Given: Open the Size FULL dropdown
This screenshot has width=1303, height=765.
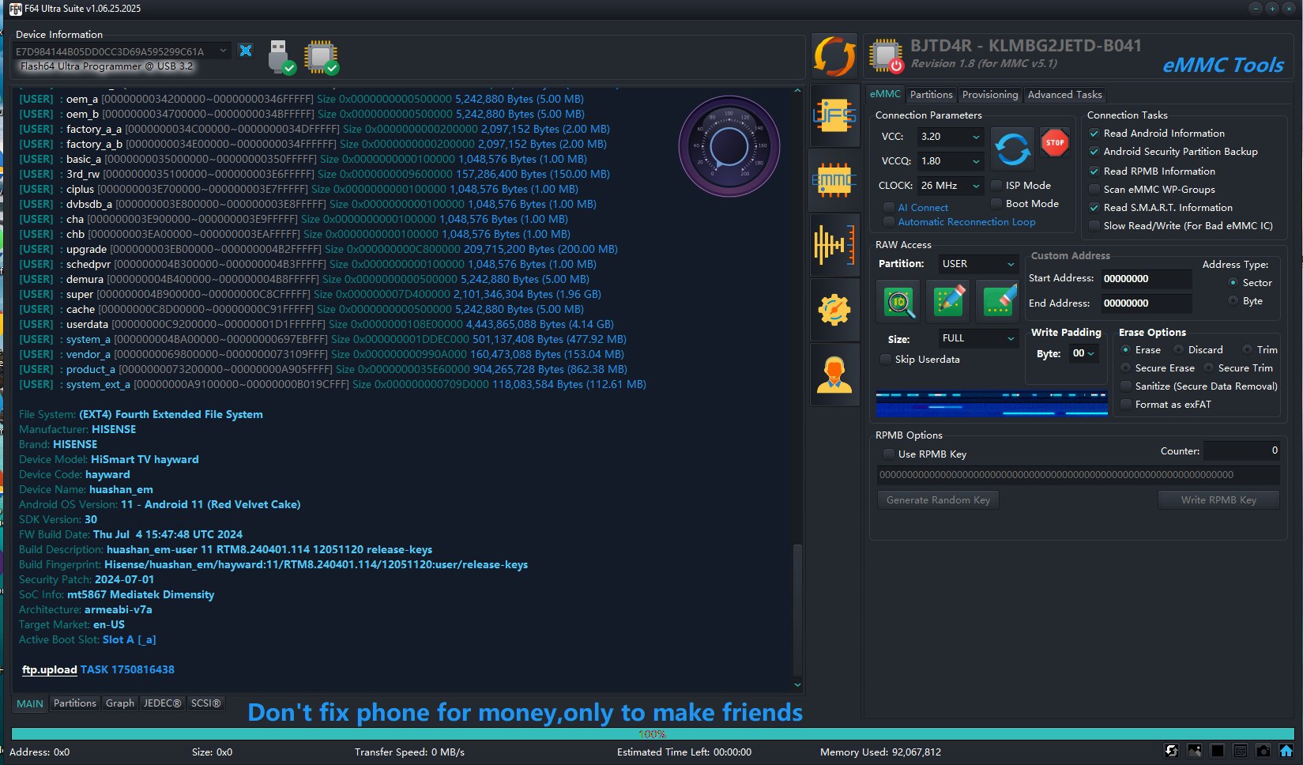Looking at the screenshot, I should [978, 338].
